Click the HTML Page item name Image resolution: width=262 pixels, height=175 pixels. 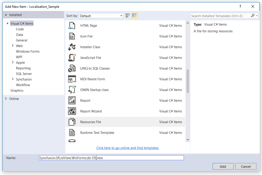pyautogui.click(x=88, y=26)
